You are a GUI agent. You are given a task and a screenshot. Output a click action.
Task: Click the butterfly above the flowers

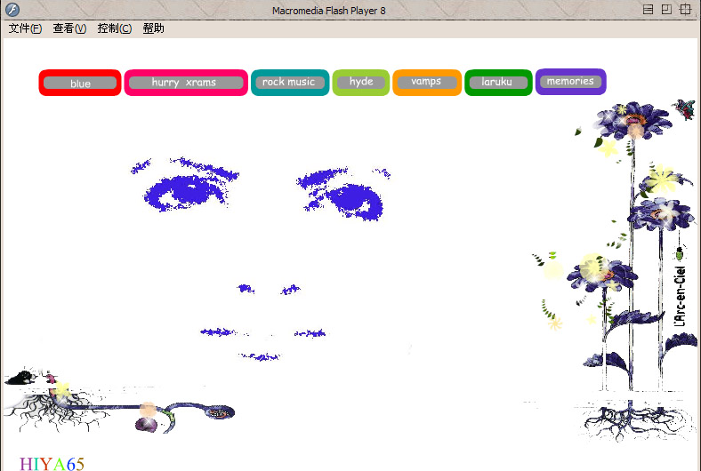(684, 109)
